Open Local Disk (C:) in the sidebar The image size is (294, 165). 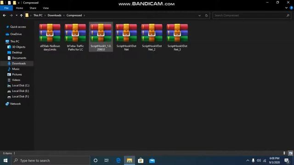point(21,86)
